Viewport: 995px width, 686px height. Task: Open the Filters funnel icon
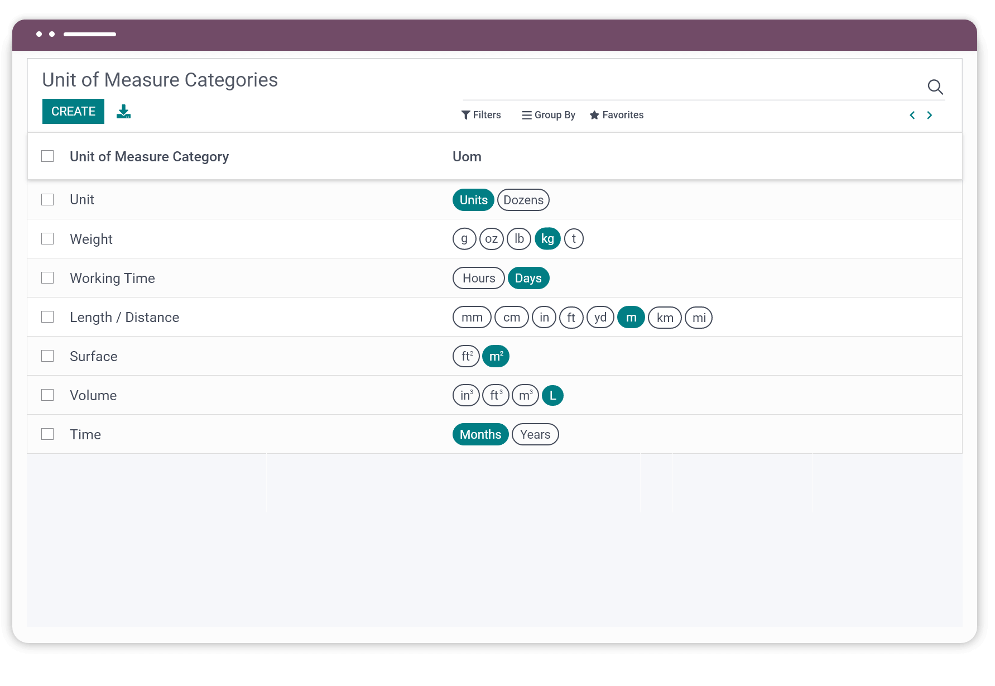467,115
